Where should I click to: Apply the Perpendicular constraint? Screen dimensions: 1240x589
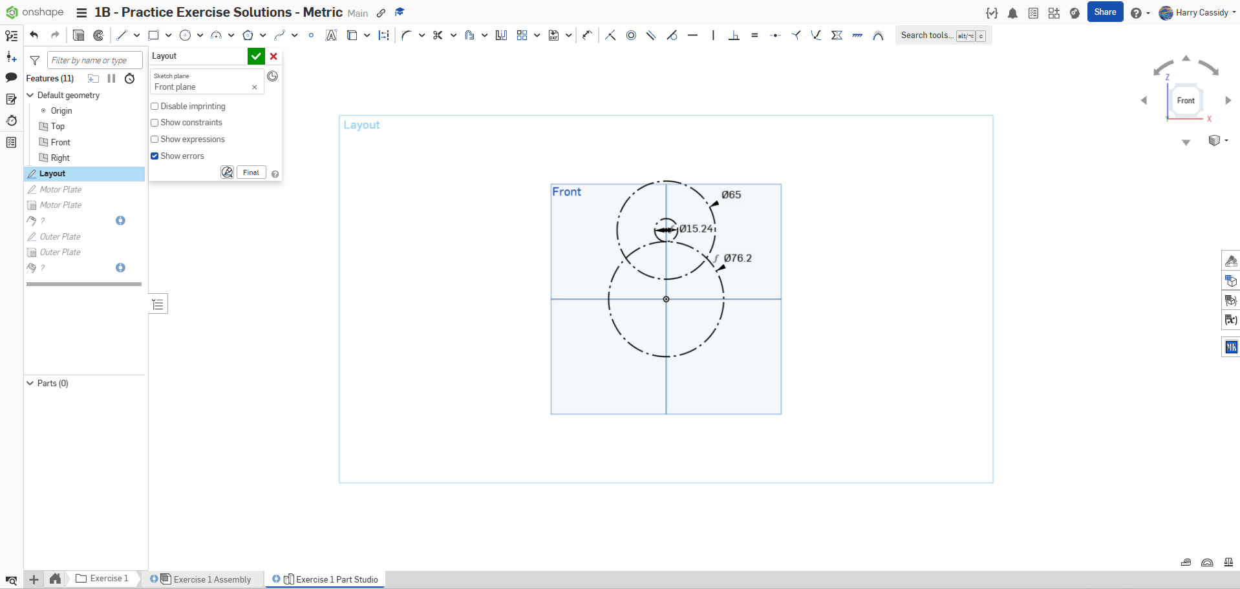734,36
